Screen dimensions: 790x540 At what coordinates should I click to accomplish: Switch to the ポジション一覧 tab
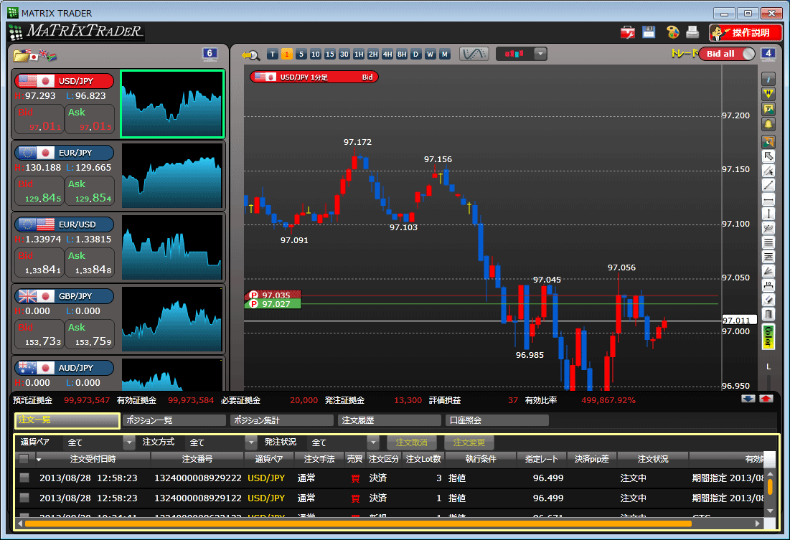[174, 420]
